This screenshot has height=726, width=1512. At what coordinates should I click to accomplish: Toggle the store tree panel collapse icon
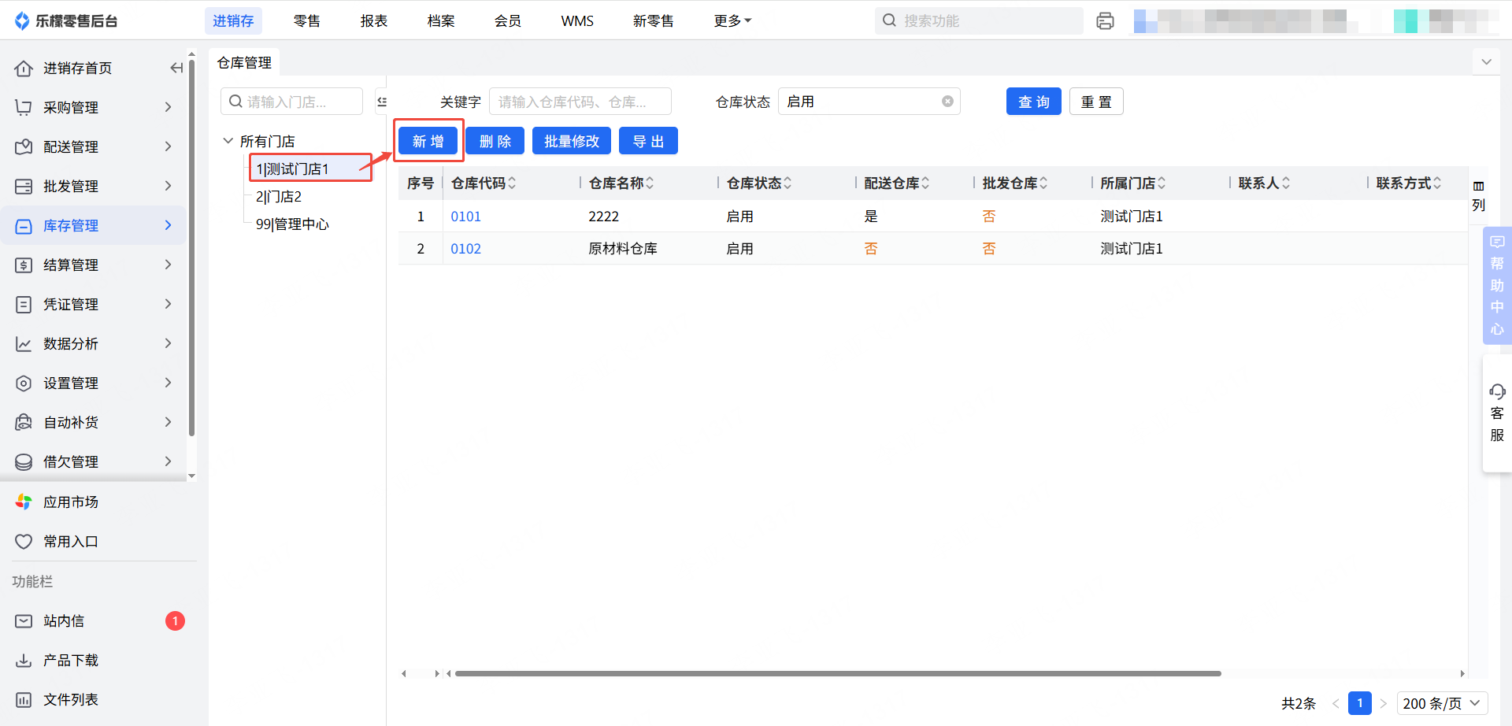tap(382, 102)
